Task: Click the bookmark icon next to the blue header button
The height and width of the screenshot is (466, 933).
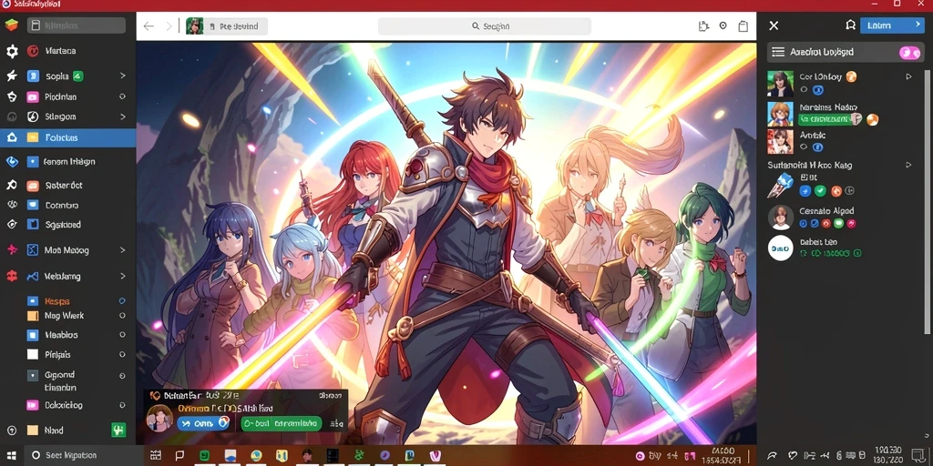Action: click(850, 25)
